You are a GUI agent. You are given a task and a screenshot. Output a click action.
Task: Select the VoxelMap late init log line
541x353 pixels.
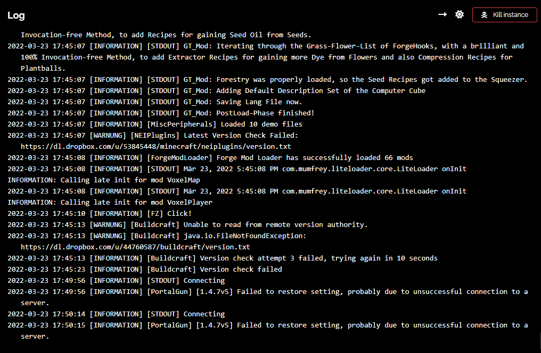coord(96,180)
